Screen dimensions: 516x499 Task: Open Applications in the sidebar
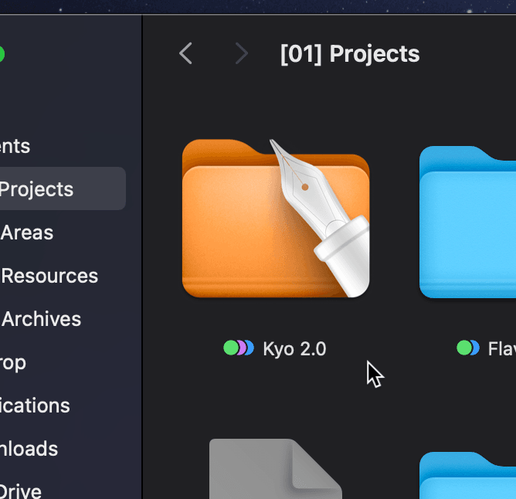35,406
